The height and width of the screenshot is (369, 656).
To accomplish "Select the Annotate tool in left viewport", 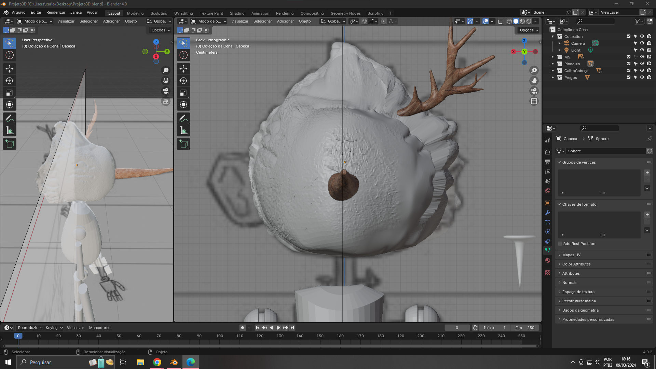I will pos(10,119).
